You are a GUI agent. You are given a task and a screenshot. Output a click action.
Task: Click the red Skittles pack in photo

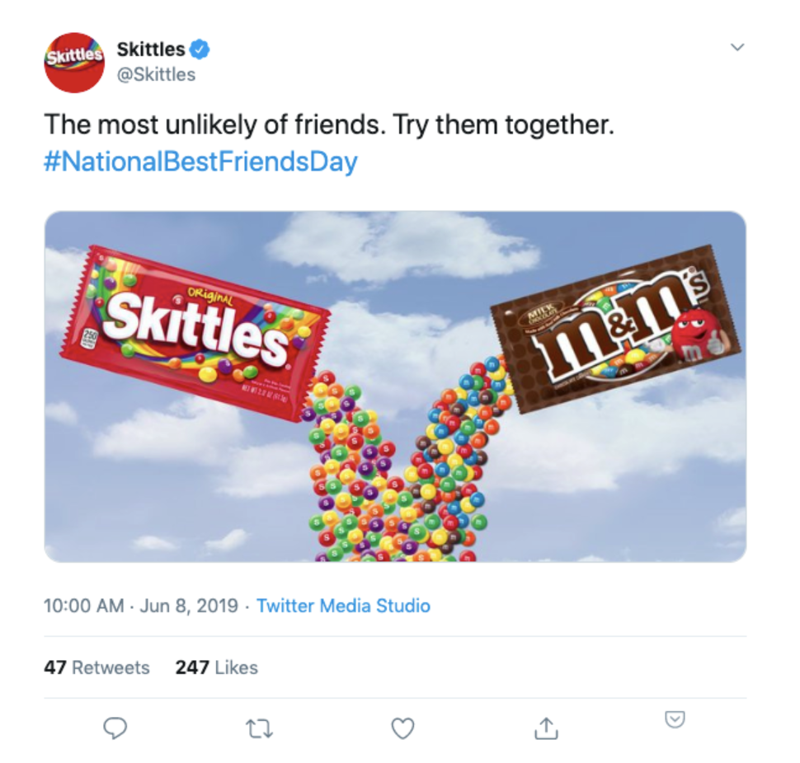click(x=194, y=330)
